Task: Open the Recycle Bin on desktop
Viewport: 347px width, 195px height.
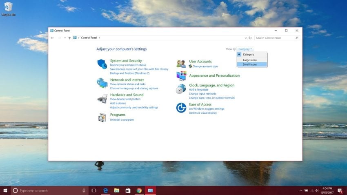Action: click(9, 9)
